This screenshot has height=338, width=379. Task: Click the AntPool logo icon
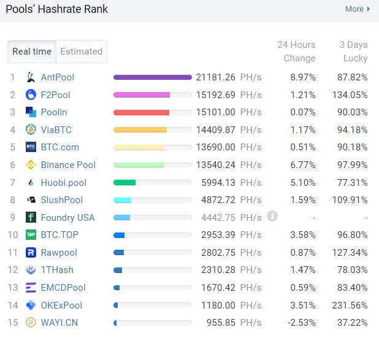point(31,77)
